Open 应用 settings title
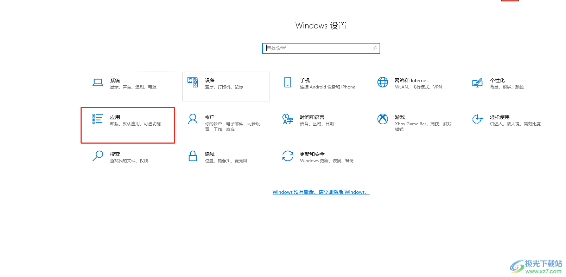 (x=115, y=117)
